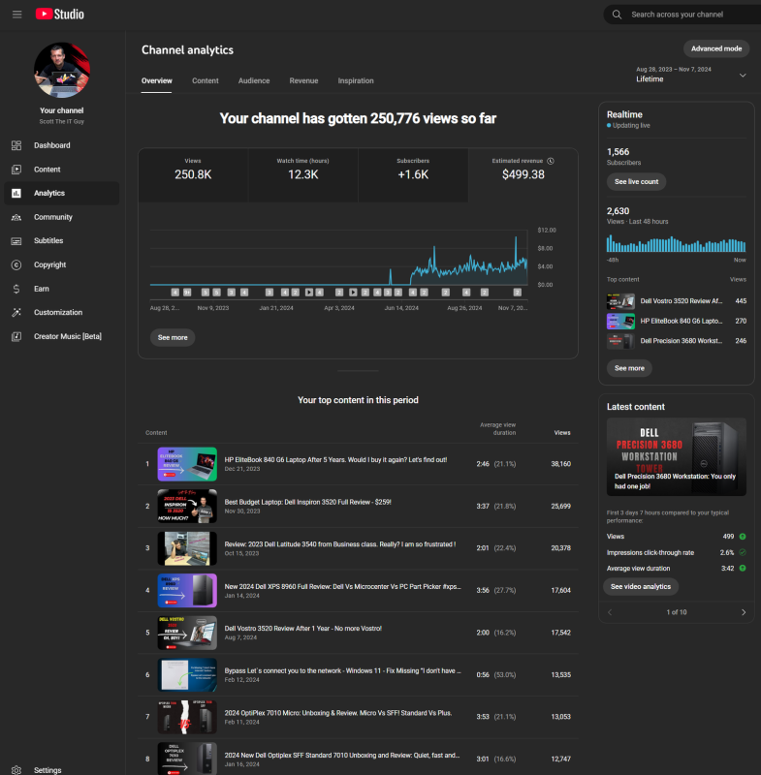The width and height of the screenshot is (761, 775).
Task: Click the Views column header in top content
Action: point(562,432)
